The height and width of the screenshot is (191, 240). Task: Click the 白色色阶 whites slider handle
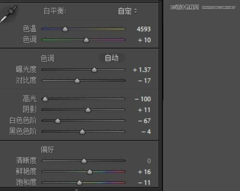pyautogui.click(x=58, y=121)
